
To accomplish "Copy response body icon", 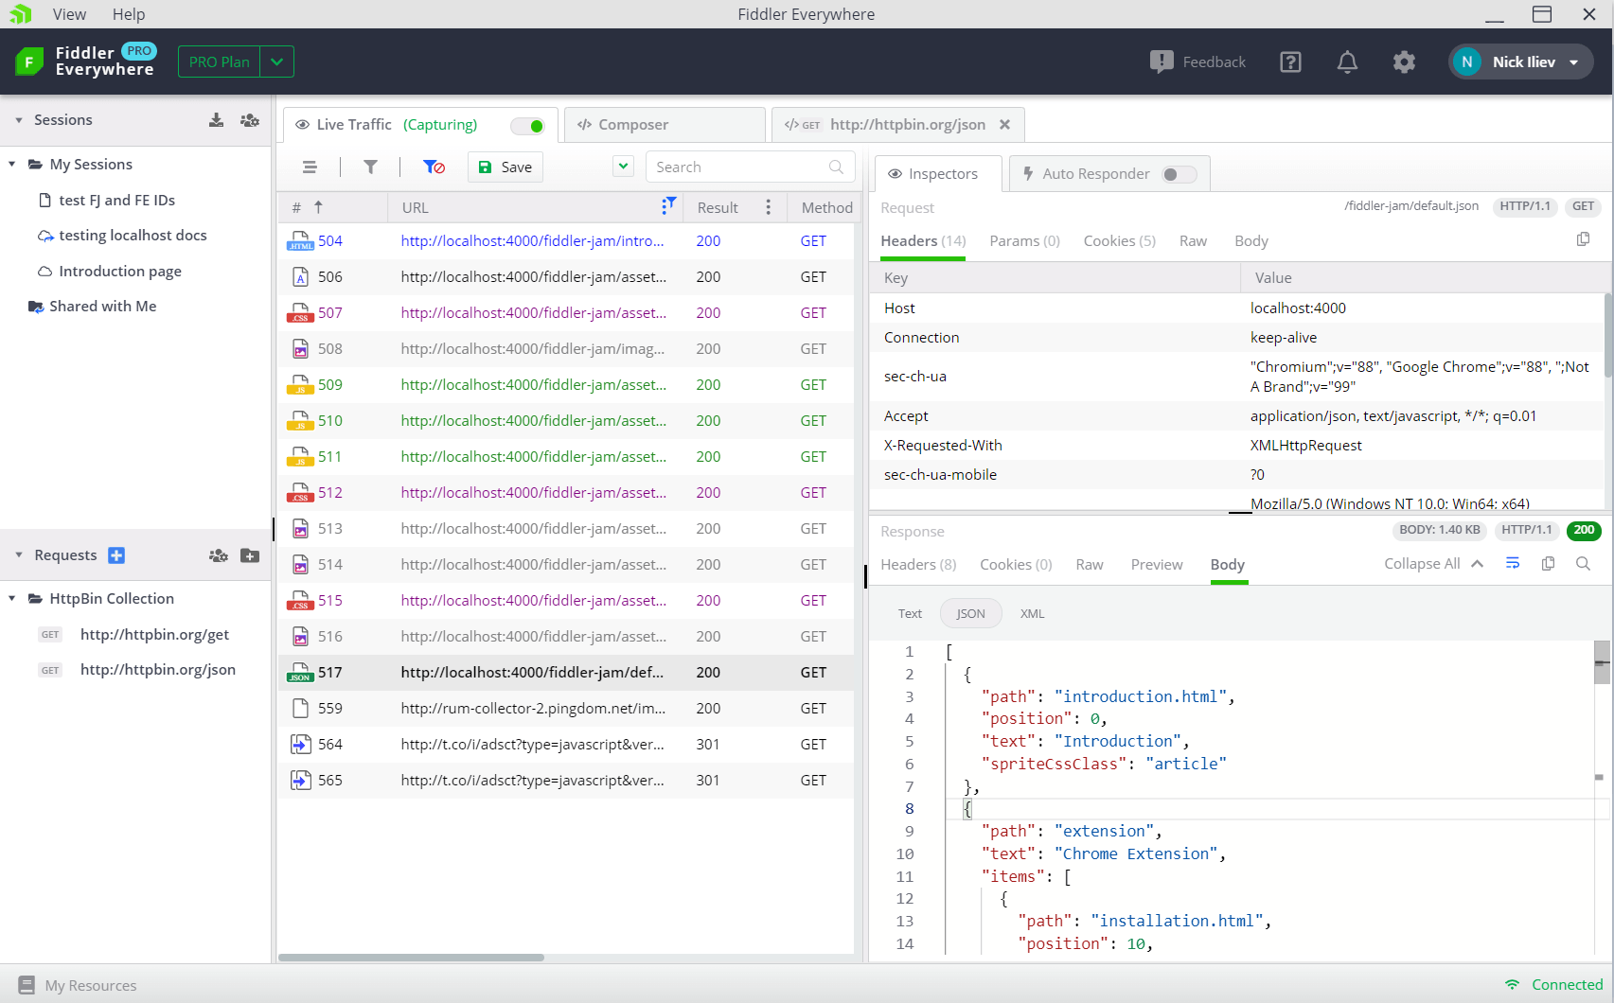I will (1548, 563).
